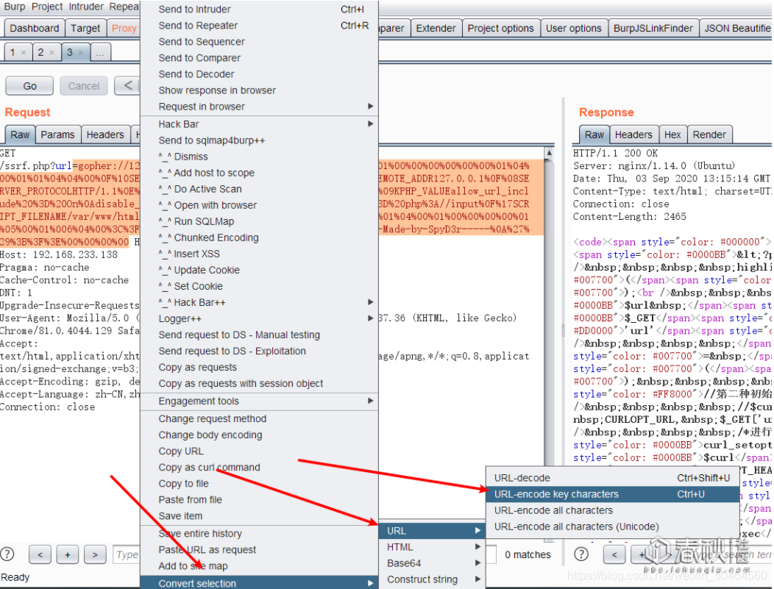Click the Go button
Viewport: 774px width, 589px height.
click(29, 86)
